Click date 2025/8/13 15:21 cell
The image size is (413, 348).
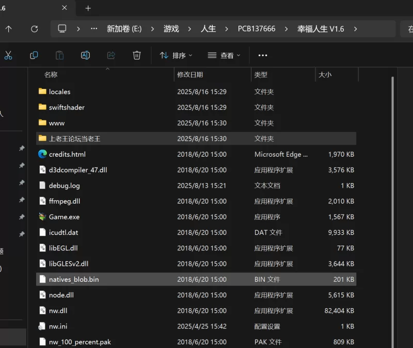tap(202, 186)
